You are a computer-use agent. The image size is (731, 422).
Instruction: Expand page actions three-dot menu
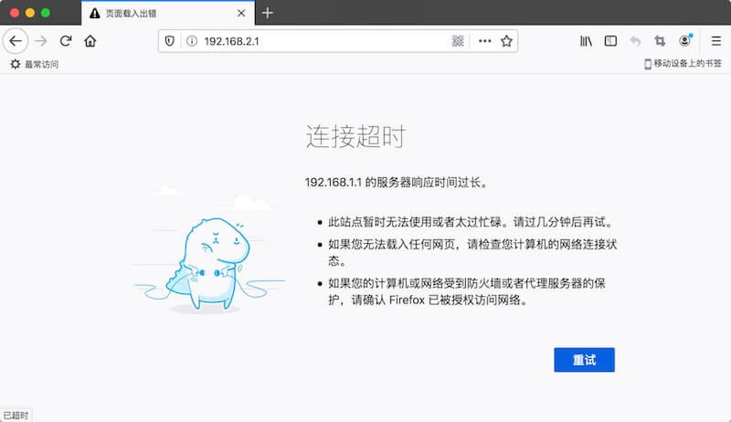pyautogui.click(x=484, y=41)
